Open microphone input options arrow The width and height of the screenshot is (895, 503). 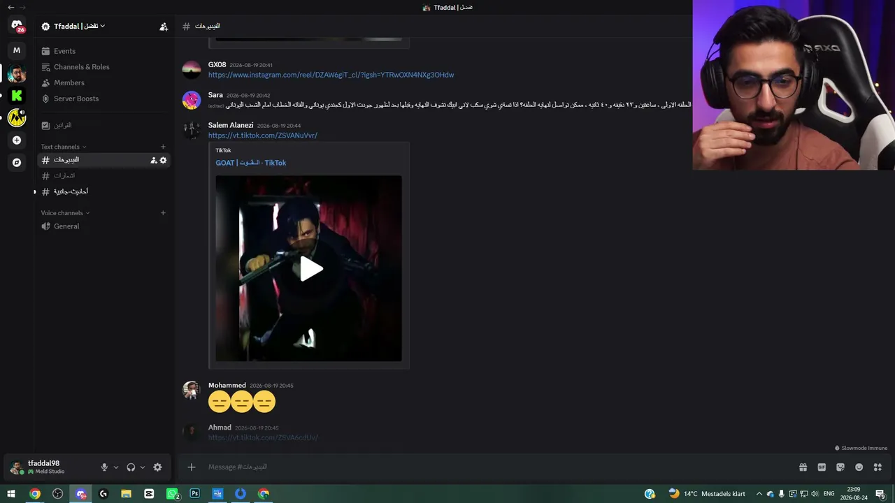tap(116, 467)
